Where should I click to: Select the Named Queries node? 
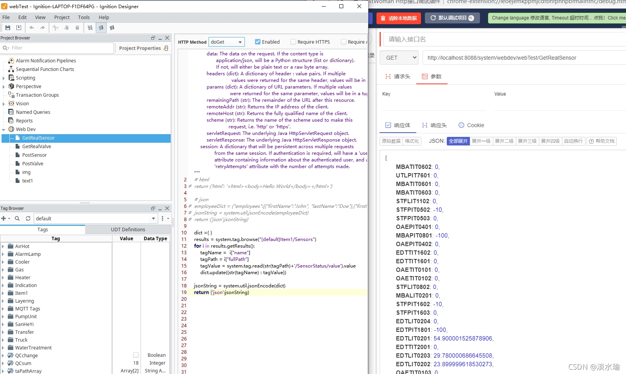(33, 112)
